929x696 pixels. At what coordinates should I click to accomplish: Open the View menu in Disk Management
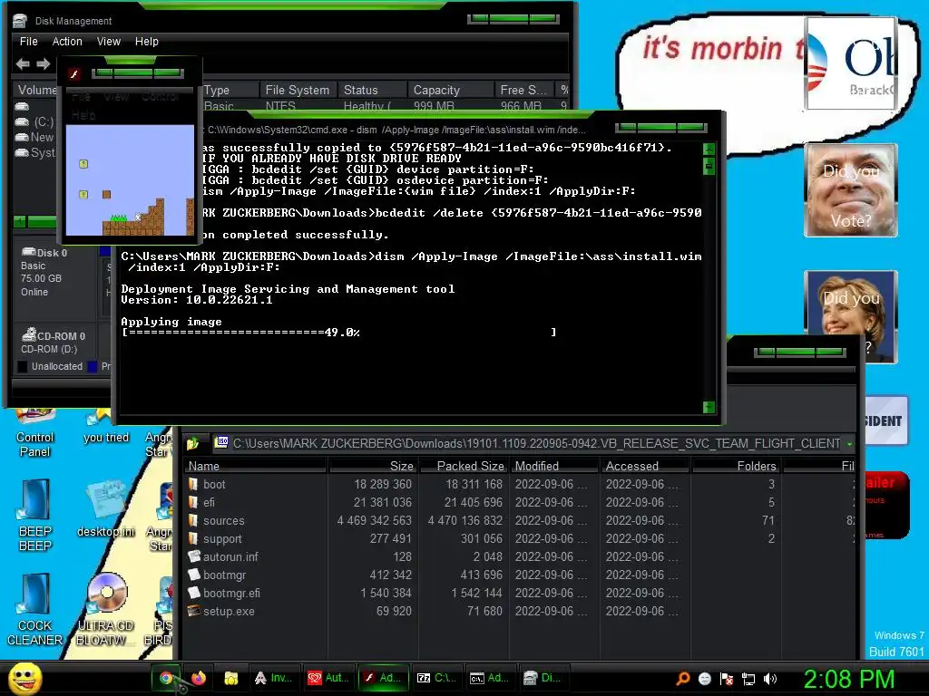click(x=109, y=42)
